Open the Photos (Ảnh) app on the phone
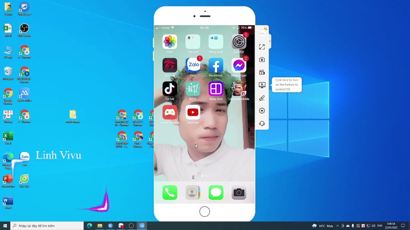Screen dimensions: 410x230 pyautogui.click(x=170, y=42)
